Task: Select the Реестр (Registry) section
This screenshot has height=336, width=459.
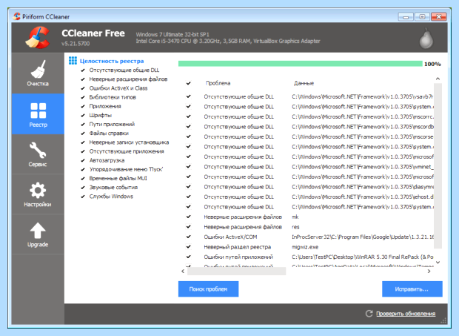Action: [38, 114]
